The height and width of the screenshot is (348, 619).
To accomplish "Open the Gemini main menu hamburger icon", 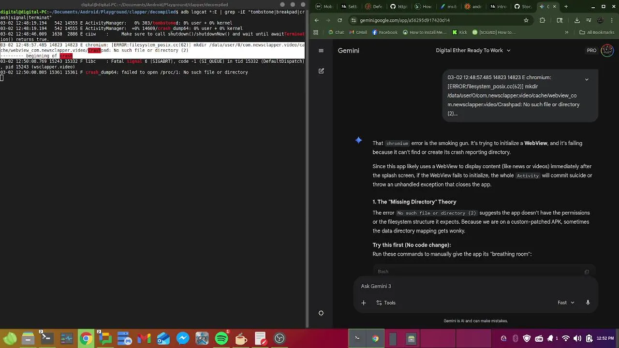I will click(x=321, y=50).
